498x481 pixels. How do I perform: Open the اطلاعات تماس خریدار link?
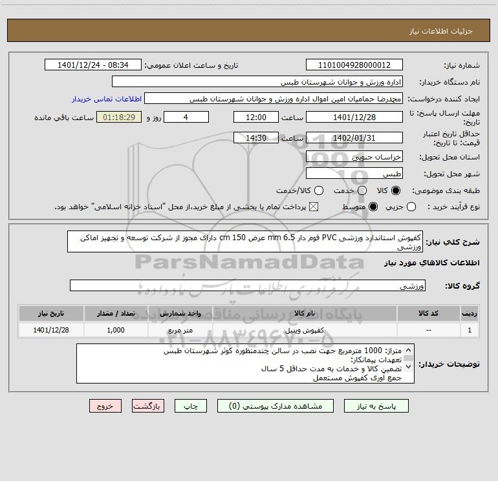pyautogui.click(x=107, y=99)
